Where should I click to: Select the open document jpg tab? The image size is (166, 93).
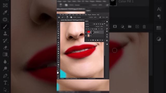pos(73,20)
